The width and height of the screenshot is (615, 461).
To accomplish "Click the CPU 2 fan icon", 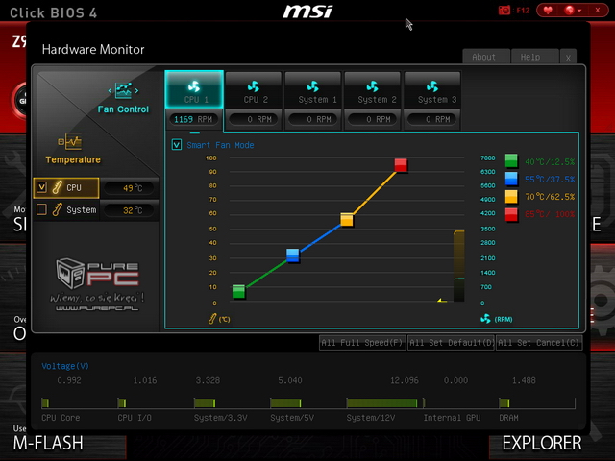I will coord(254,85).
